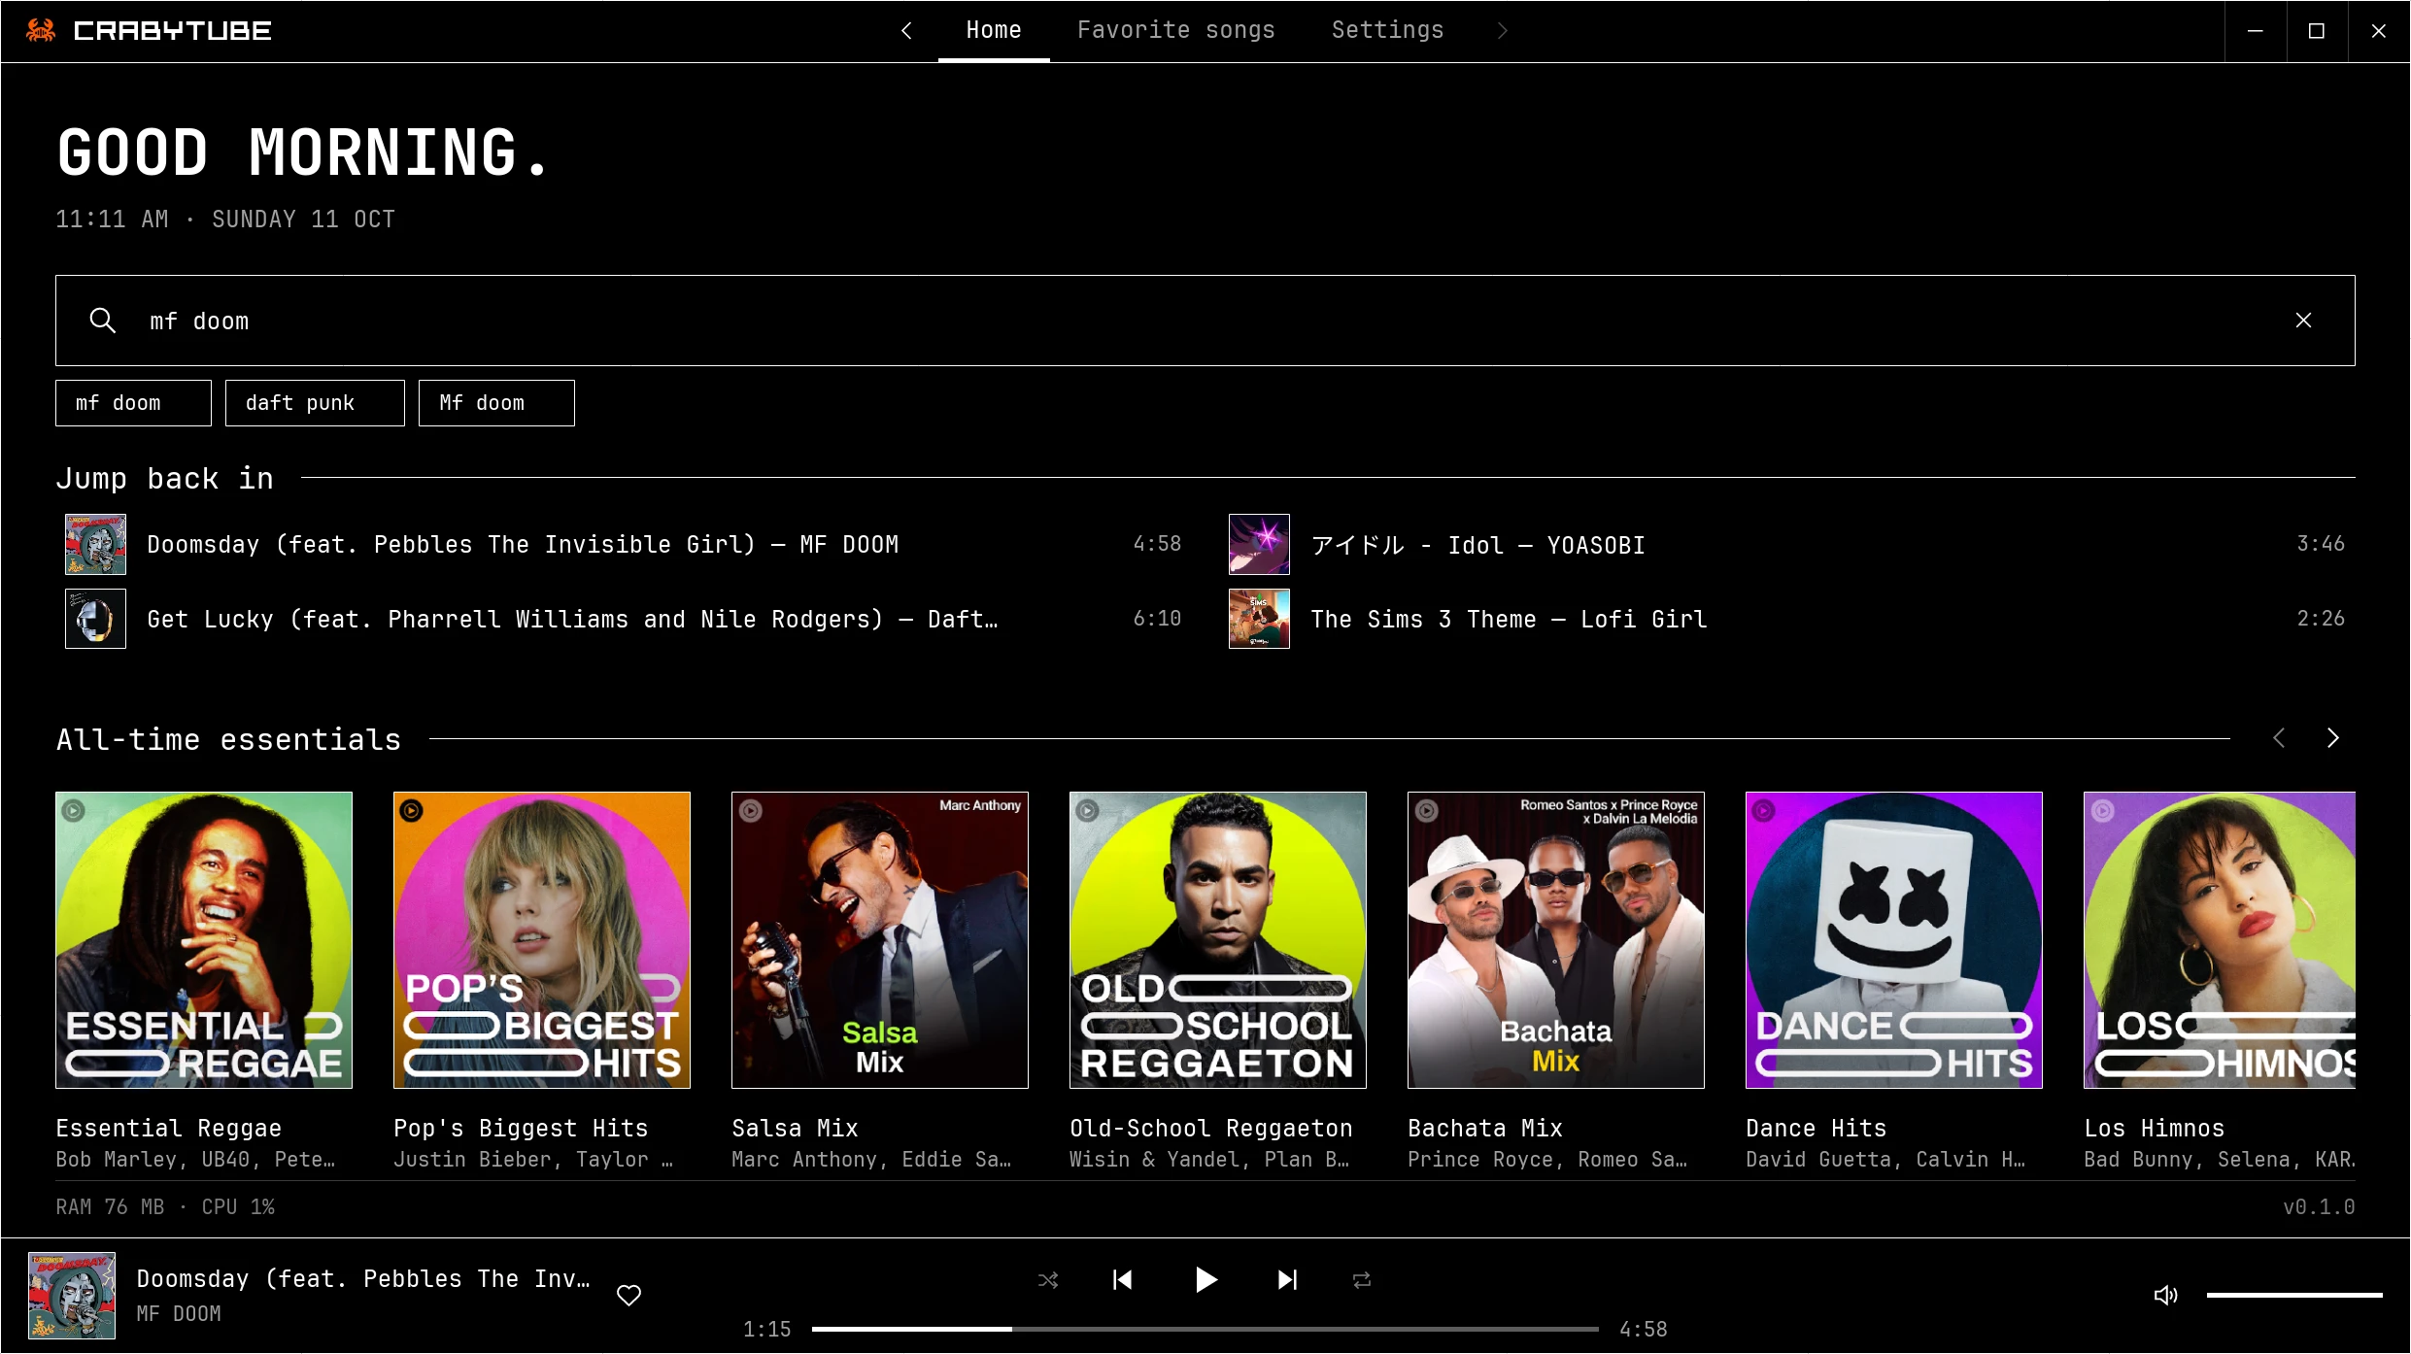
Task: Click play badge on Bachata Mix cover
Action: click(x=1426, y=810)
